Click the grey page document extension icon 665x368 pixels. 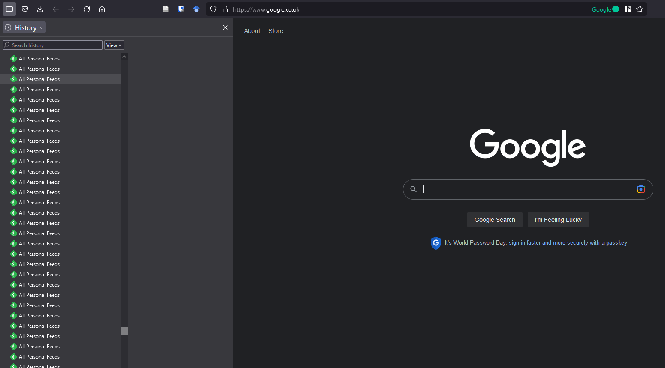coord(166,9)
